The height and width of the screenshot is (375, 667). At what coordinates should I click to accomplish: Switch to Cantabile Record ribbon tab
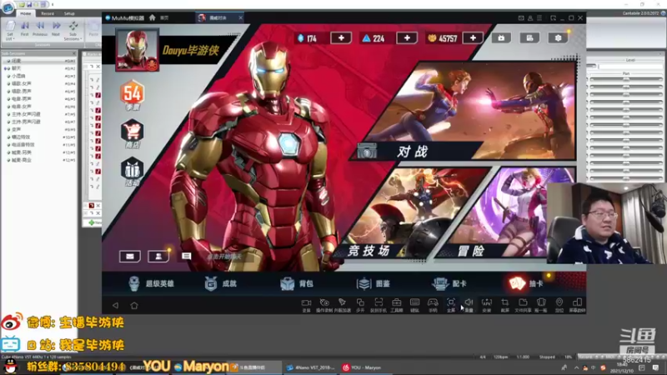(x=48, y=13)
